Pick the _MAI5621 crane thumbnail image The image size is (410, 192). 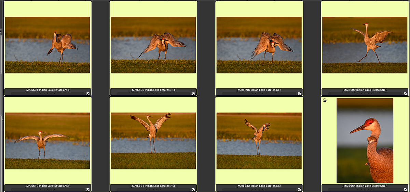coord(153,141)
